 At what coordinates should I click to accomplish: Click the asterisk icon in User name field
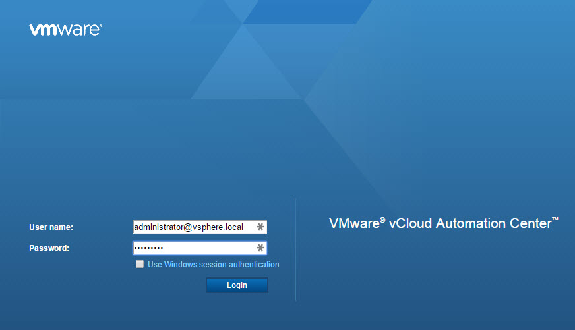coord(260,227)
